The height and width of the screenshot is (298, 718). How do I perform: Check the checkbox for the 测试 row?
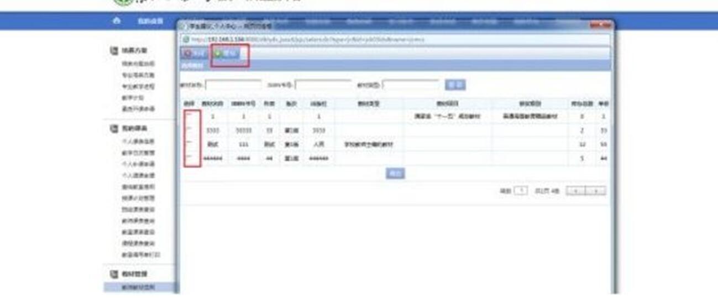coord(189,144)
